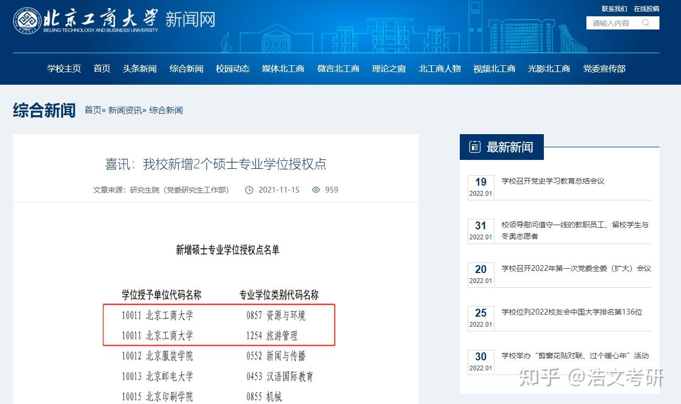The width and height of the screenshot is (681, 404).
Task: Click table cell 10015 北京印刷学院
Action: click(x=158, y=397)
